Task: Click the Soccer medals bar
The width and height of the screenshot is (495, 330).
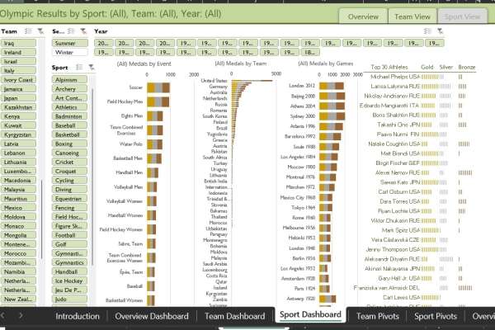Action: (x=158, y=87)
